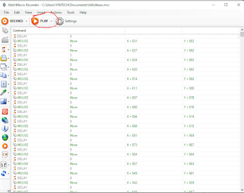The image size is (244, 193).
Task: Open the Tools menu
Action: pyautogui.click(x=71, y=12)
